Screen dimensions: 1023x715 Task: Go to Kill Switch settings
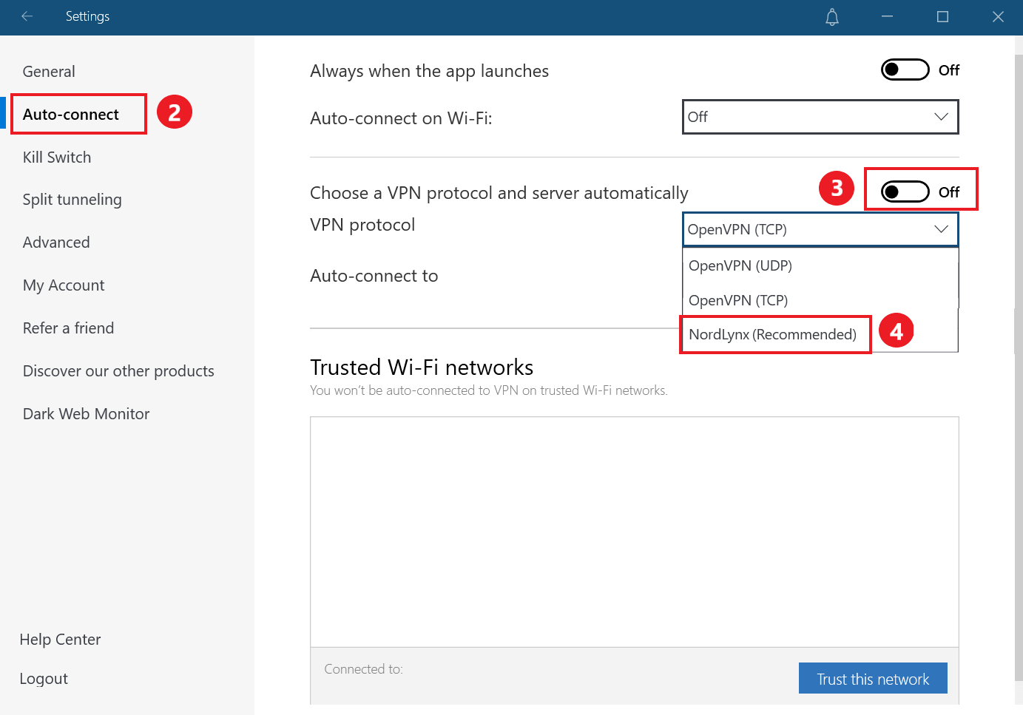coord(57,157)
